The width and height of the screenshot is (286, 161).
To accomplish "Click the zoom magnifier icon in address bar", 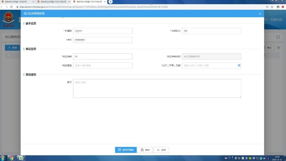I will pyautogui.click(x=267, y=7).
